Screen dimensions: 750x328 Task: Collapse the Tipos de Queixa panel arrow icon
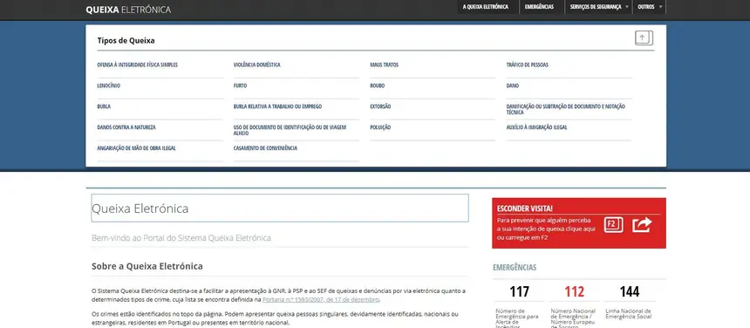tap(644, 38)
